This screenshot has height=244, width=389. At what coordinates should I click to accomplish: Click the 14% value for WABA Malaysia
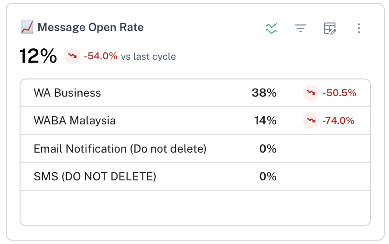[x=265, y=121]
